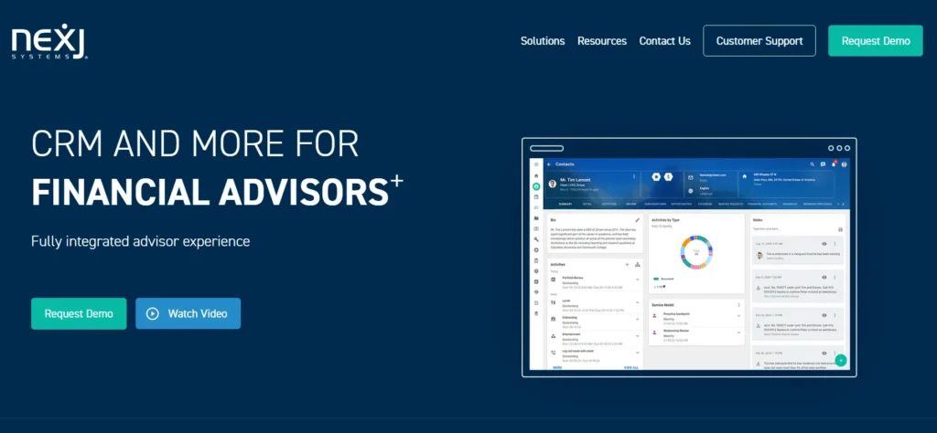937x433 pixels.
Task: Click the chat message icon in preview top bar
Action: pyautogui.click(x=823, y=164)
